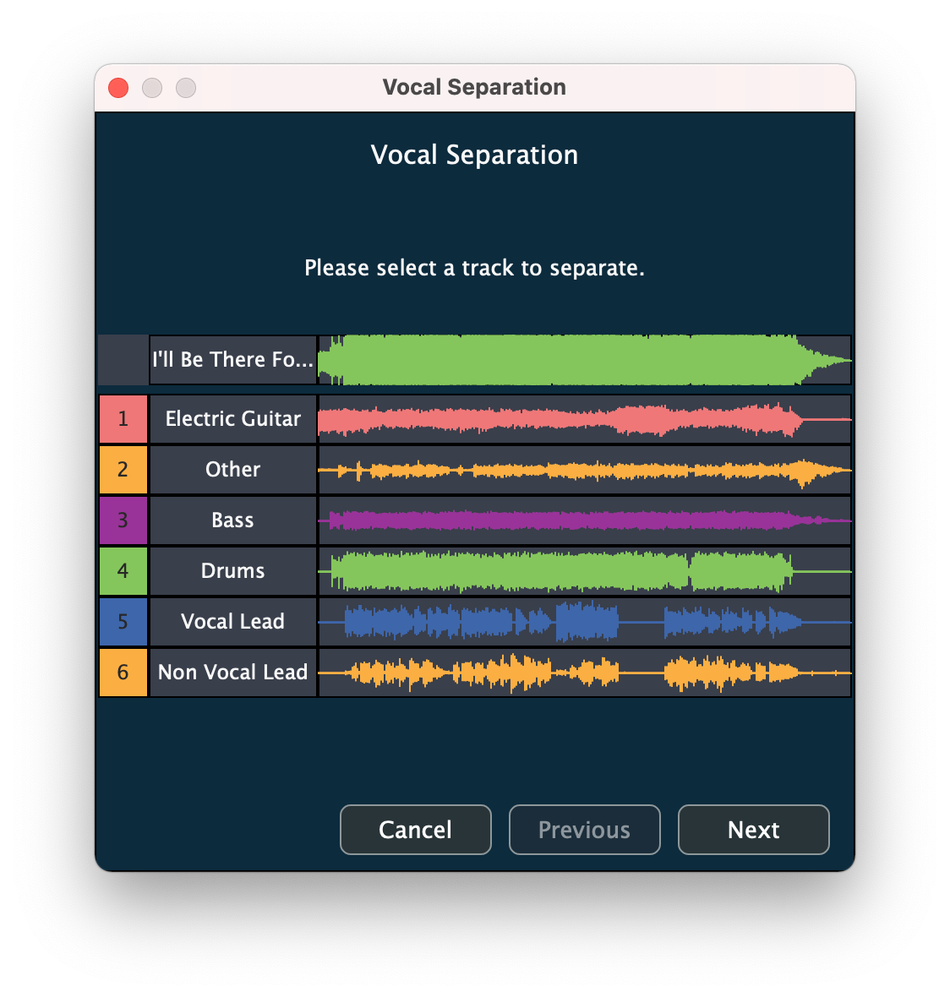The image size is (950, 997).
Task: Click the orange number 2 swatch
Action: (123, 470)
